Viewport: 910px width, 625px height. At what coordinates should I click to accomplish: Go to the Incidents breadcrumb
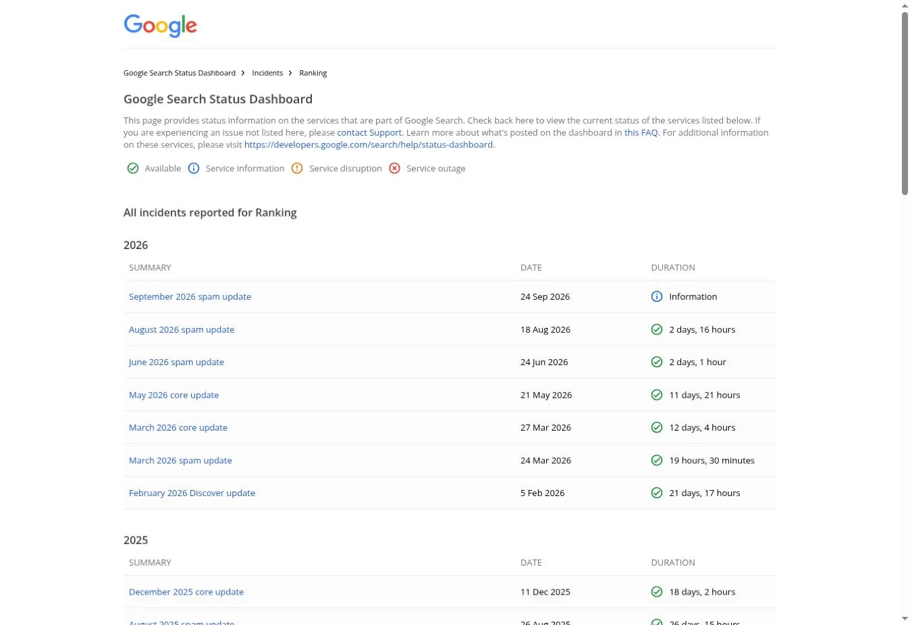pyautogui.click(x=267, y=73)
